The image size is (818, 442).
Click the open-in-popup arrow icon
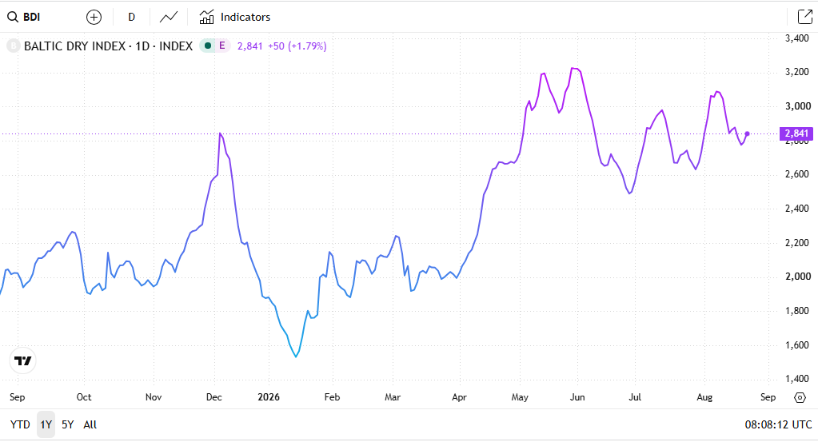pos(804,18)
